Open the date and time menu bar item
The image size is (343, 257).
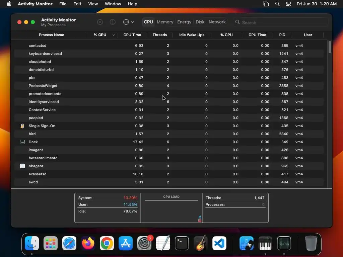coord(317,4)
